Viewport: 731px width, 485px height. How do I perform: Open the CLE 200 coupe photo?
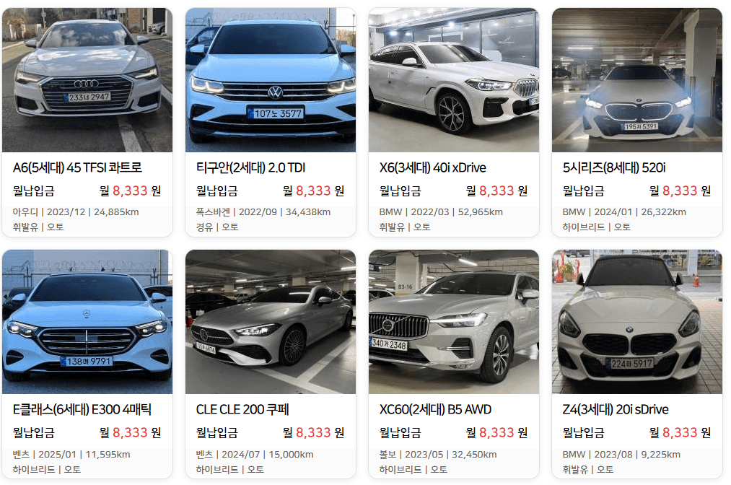click(x=271, y=322)
